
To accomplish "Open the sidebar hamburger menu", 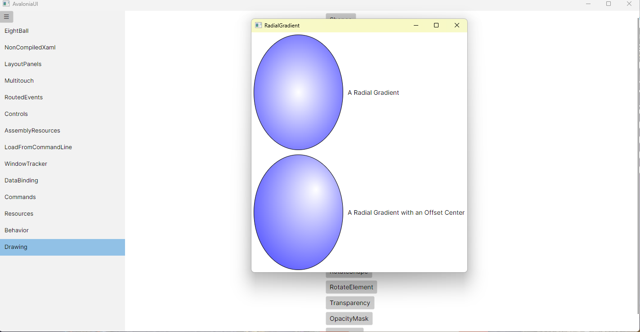I will coord(6,17).
